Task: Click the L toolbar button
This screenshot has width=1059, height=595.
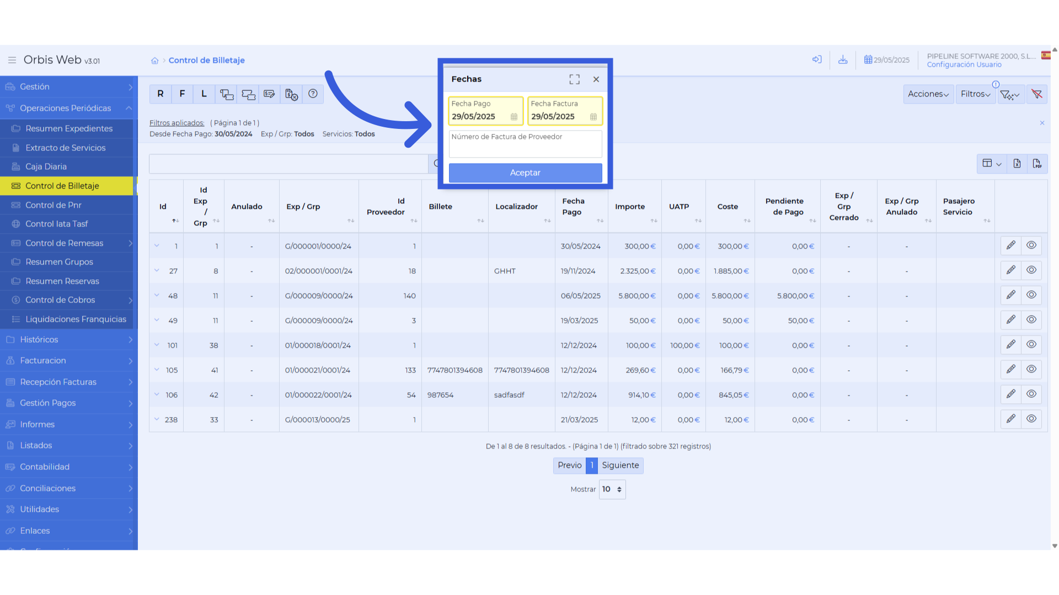Action: pos(204,94)
